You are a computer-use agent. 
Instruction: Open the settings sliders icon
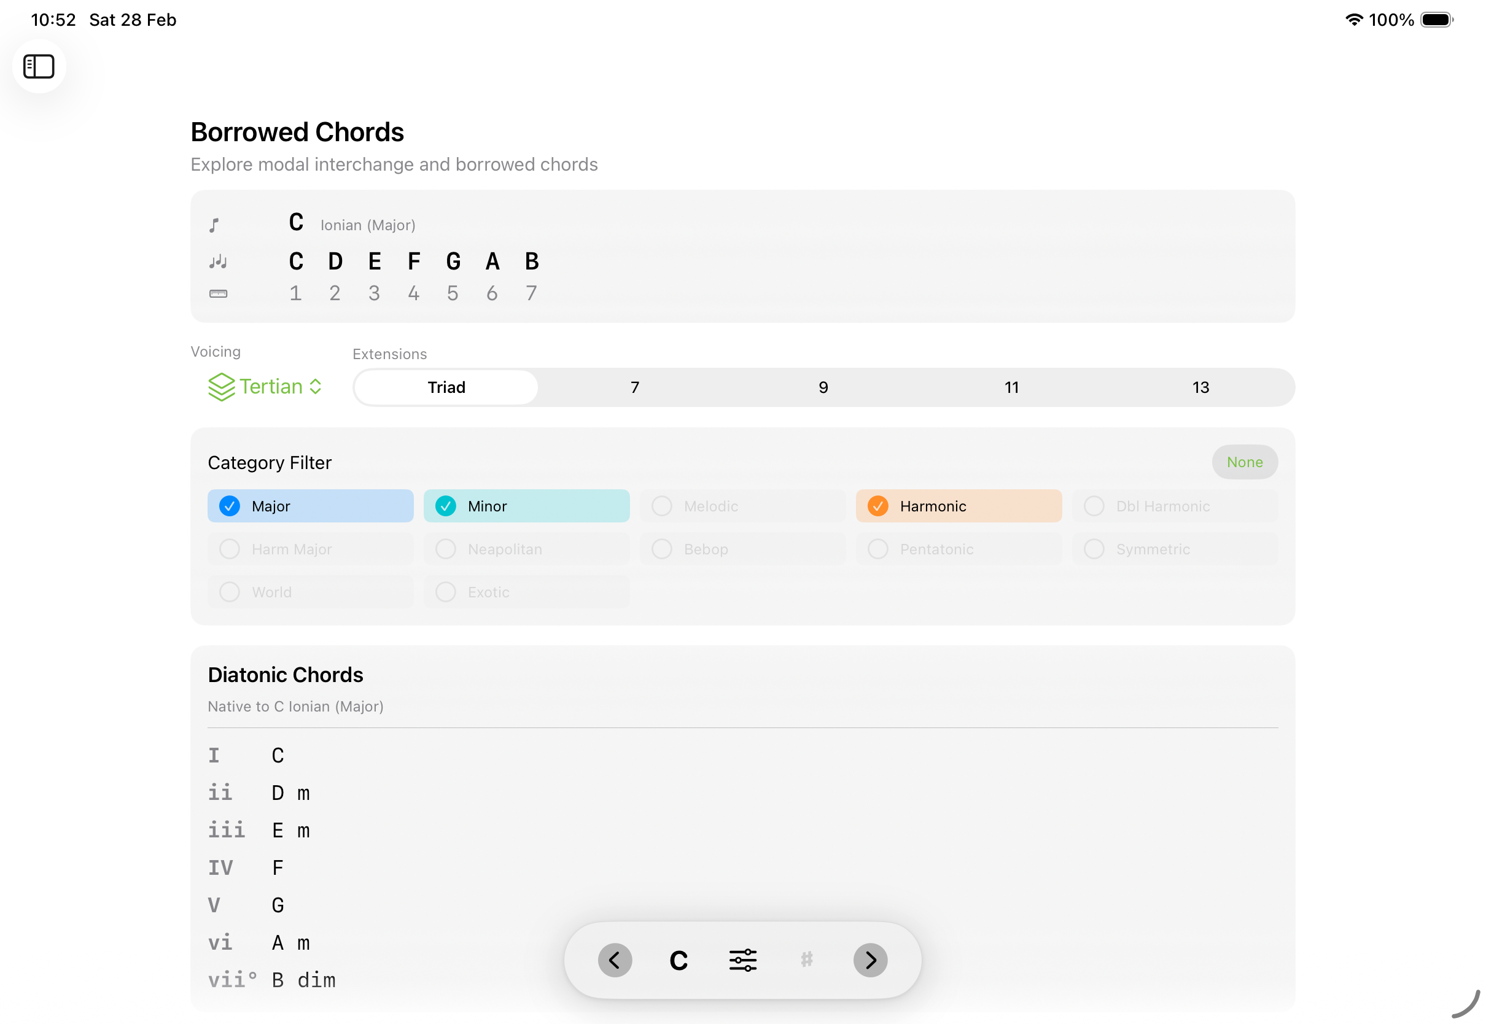point(742,960)
